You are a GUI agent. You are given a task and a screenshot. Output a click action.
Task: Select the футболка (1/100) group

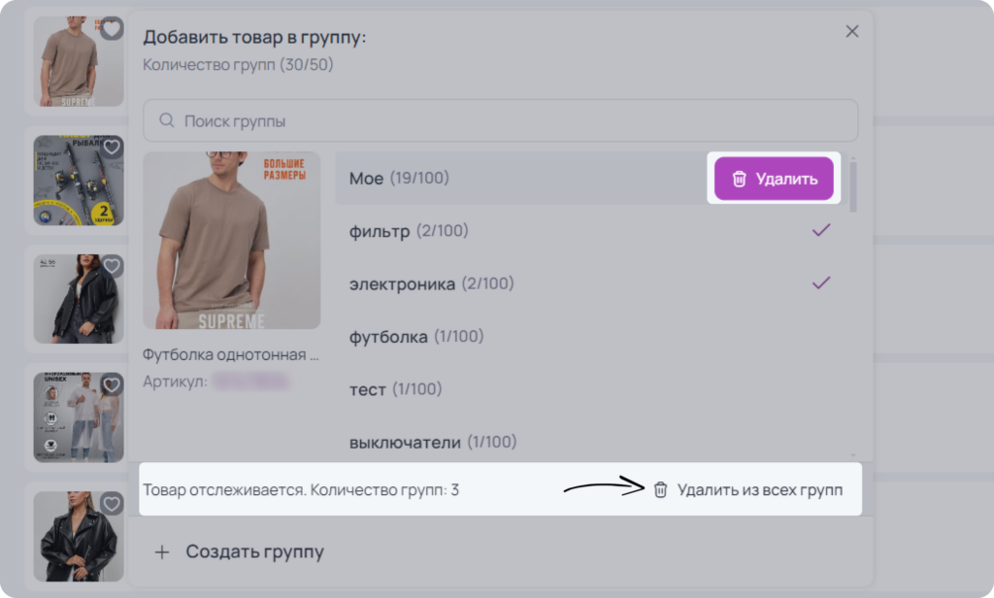tap(415, 336)
